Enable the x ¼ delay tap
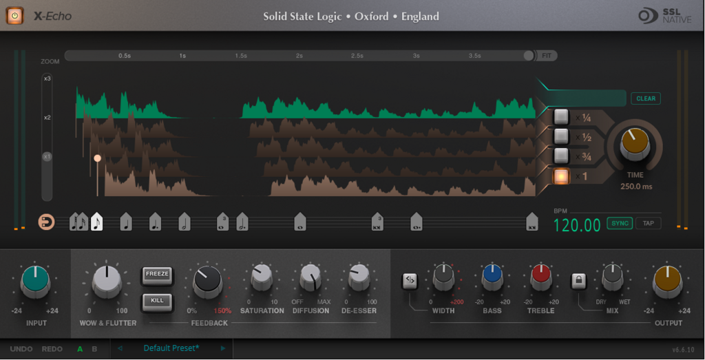Viewport: 705px width, 360px height. tap(561, 117)
